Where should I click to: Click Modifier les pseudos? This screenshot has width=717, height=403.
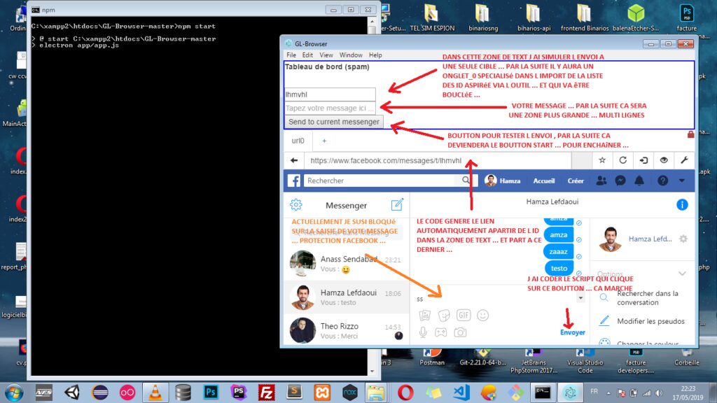650,321
